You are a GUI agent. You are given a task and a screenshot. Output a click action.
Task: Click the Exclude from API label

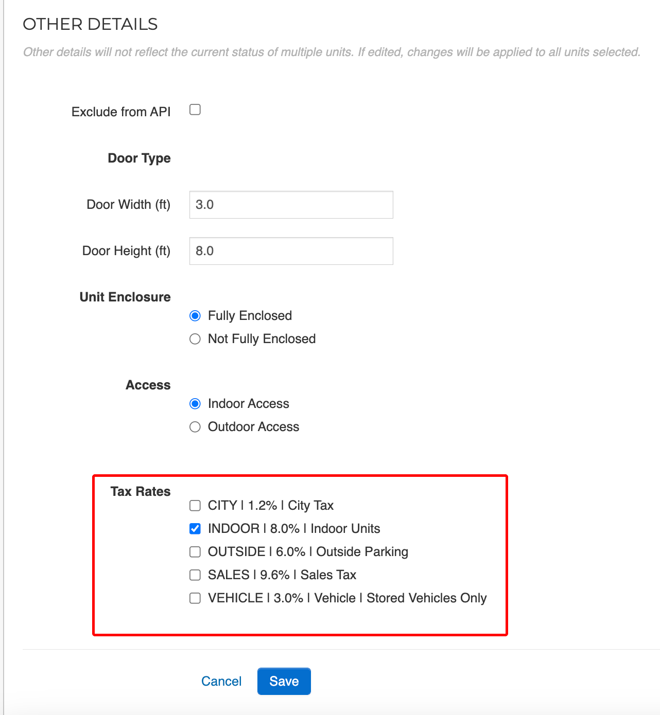[x=121, y=112]
